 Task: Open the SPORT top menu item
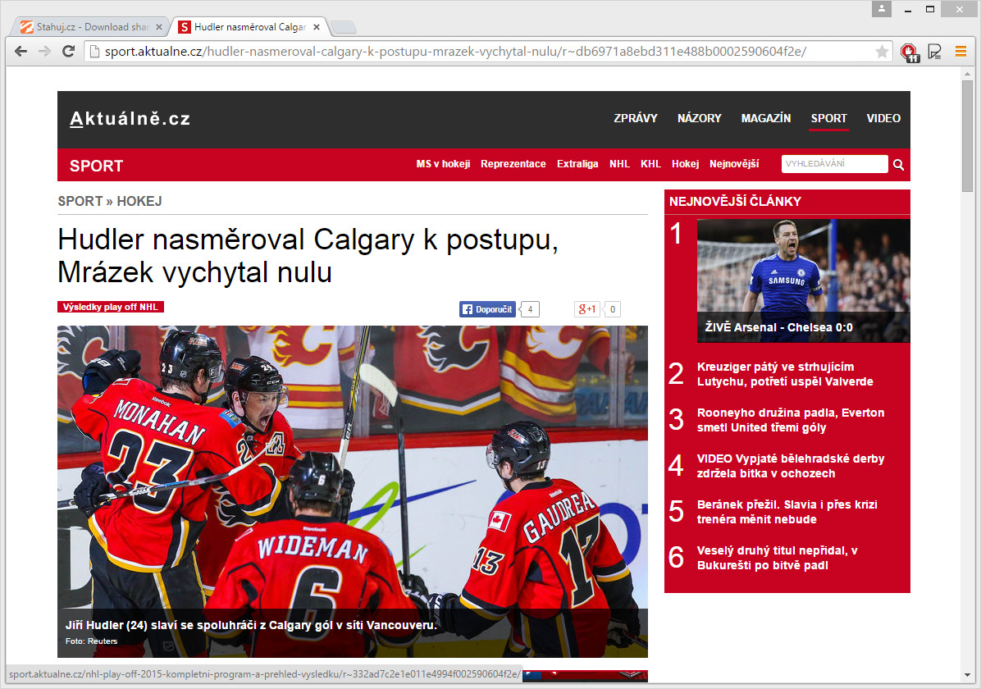click(828, 118)
